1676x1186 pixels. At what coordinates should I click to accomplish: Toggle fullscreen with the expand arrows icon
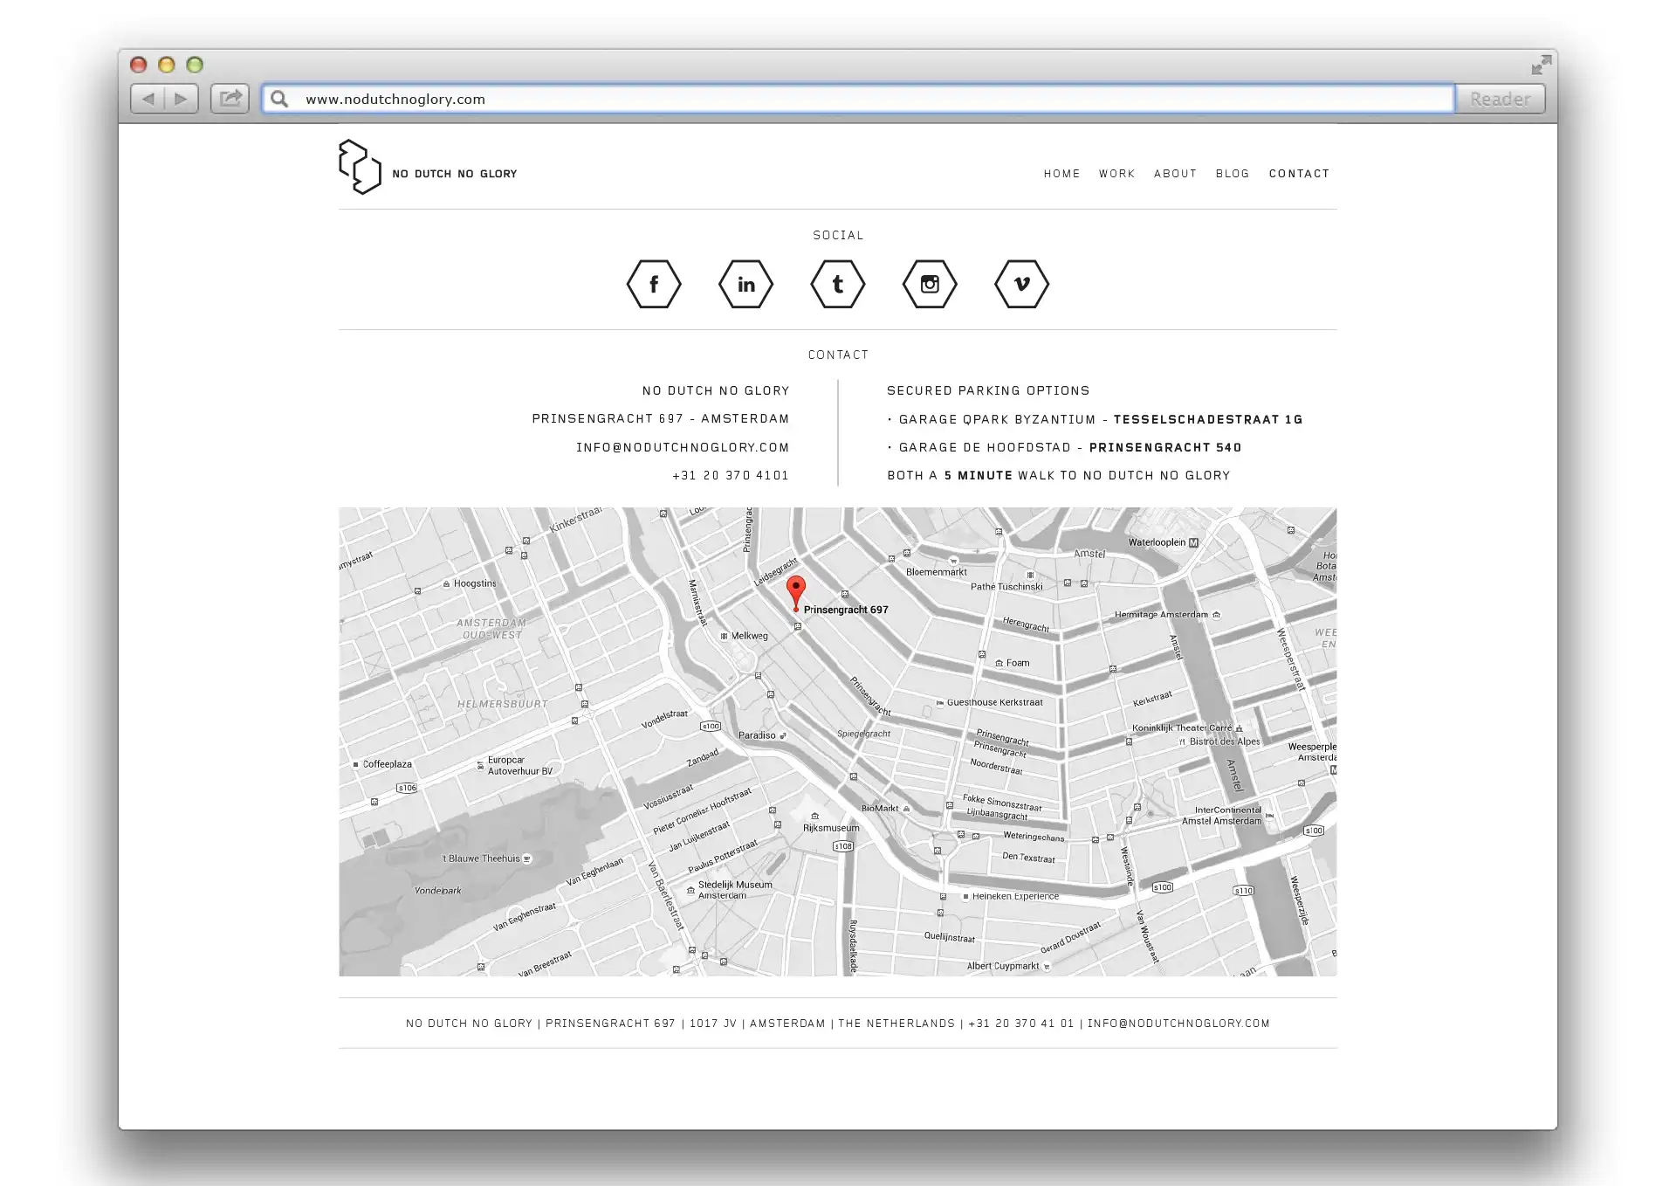pyautogui.click(x=1541, y=65)
